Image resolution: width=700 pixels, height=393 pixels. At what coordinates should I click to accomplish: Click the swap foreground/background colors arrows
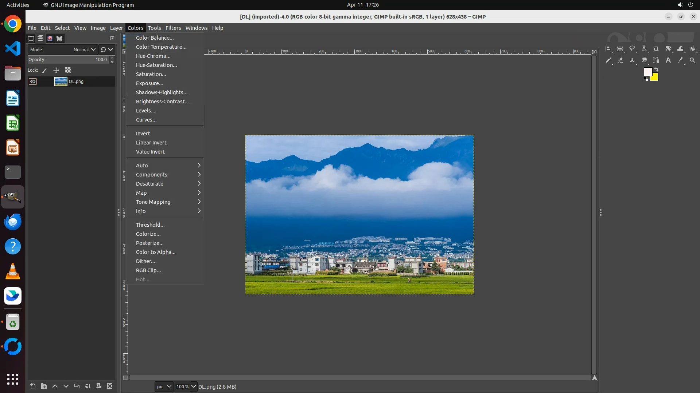(x=656, y=69)
